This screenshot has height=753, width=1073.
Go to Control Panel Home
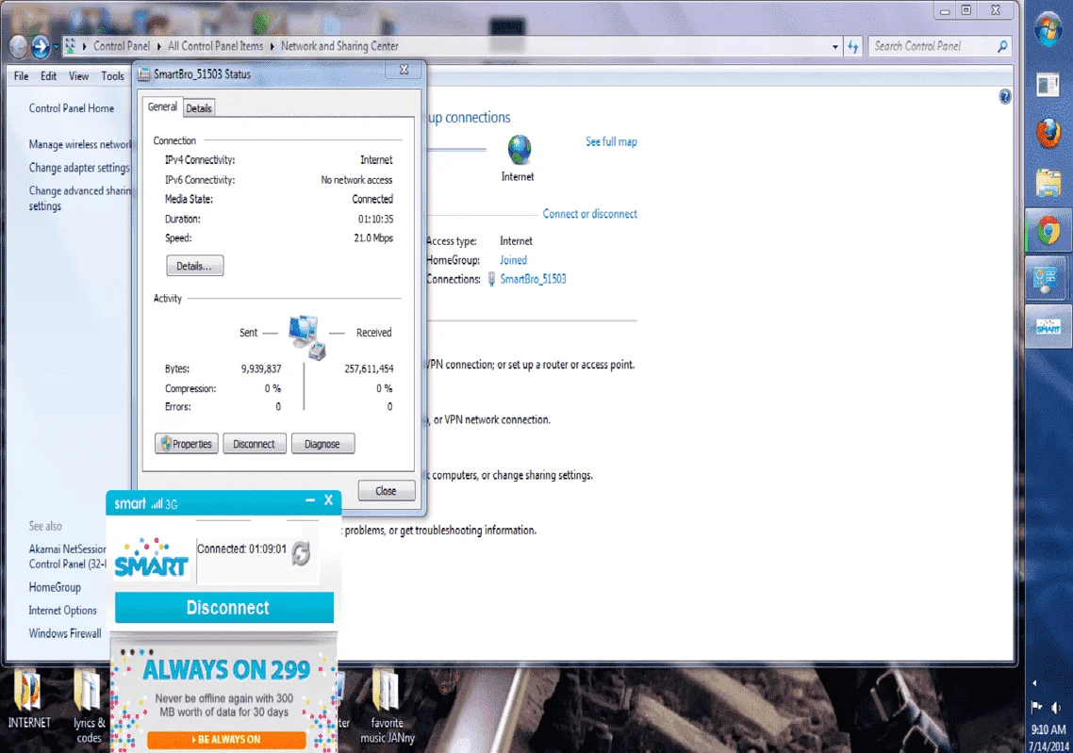(71, 108)
